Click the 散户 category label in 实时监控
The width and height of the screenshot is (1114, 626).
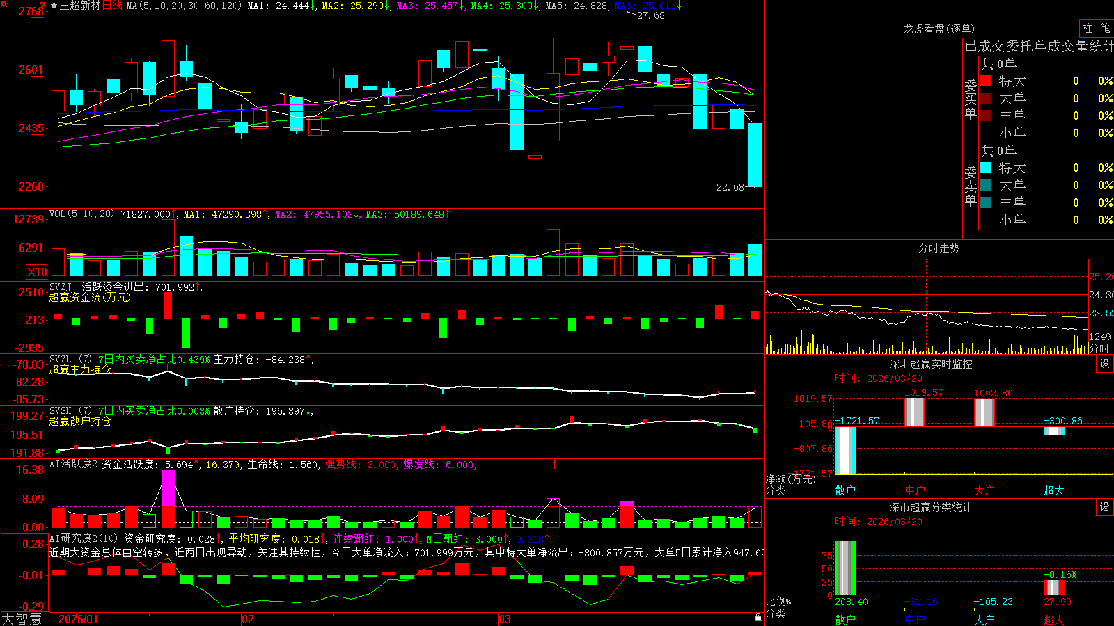coord(845,490)
